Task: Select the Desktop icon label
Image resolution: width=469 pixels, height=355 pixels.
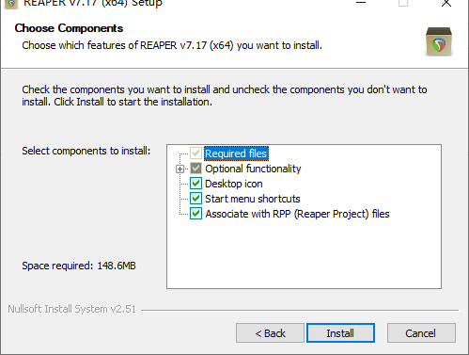Action: 234,184
